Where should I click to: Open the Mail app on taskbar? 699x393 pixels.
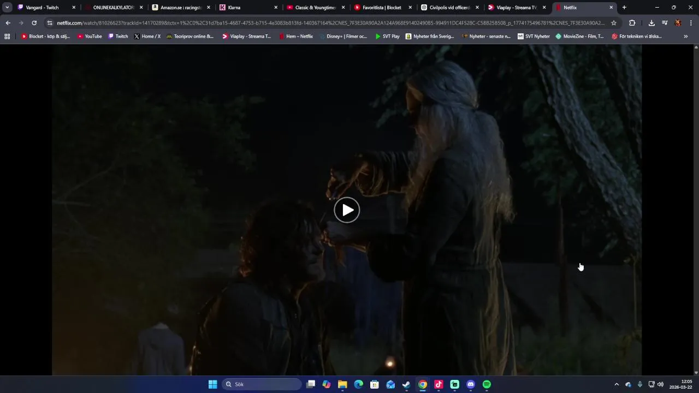(390, 384)
